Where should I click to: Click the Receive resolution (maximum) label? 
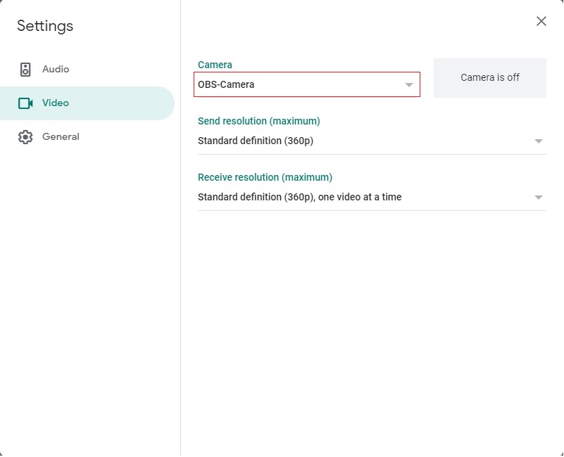[265, 177]
